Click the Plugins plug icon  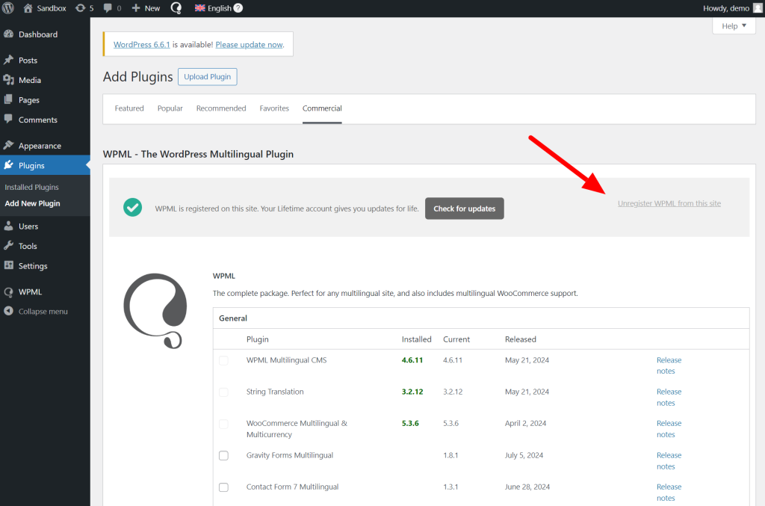pos(8,165)
